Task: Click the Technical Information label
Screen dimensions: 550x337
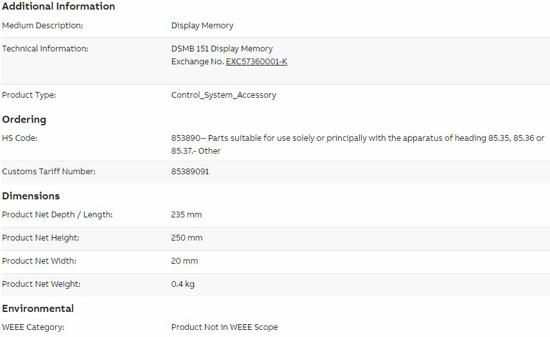Action: 45,48
